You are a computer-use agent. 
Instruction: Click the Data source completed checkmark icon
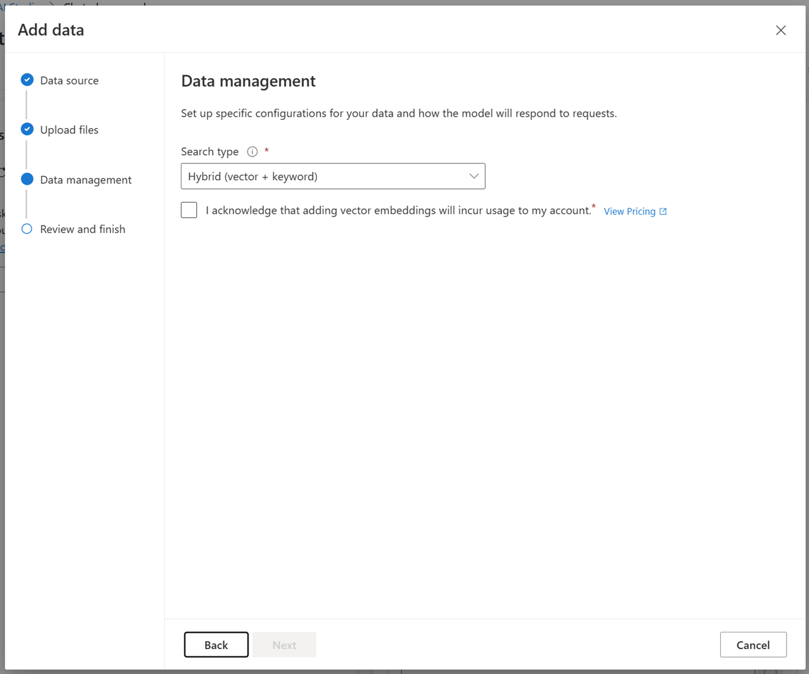[27, 80]
